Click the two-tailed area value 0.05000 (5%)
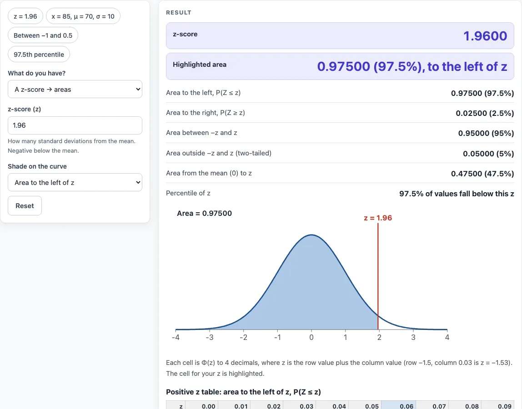 (x=488, y=154)
